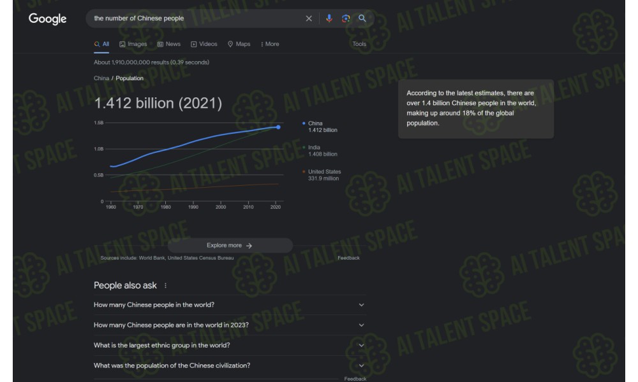Image resolution: width=638 pixels, height=382 pixels.
Task: Expand "What was the population of the Chinese civilization?"
Action: pyautogui.click(x=230, y=365)
